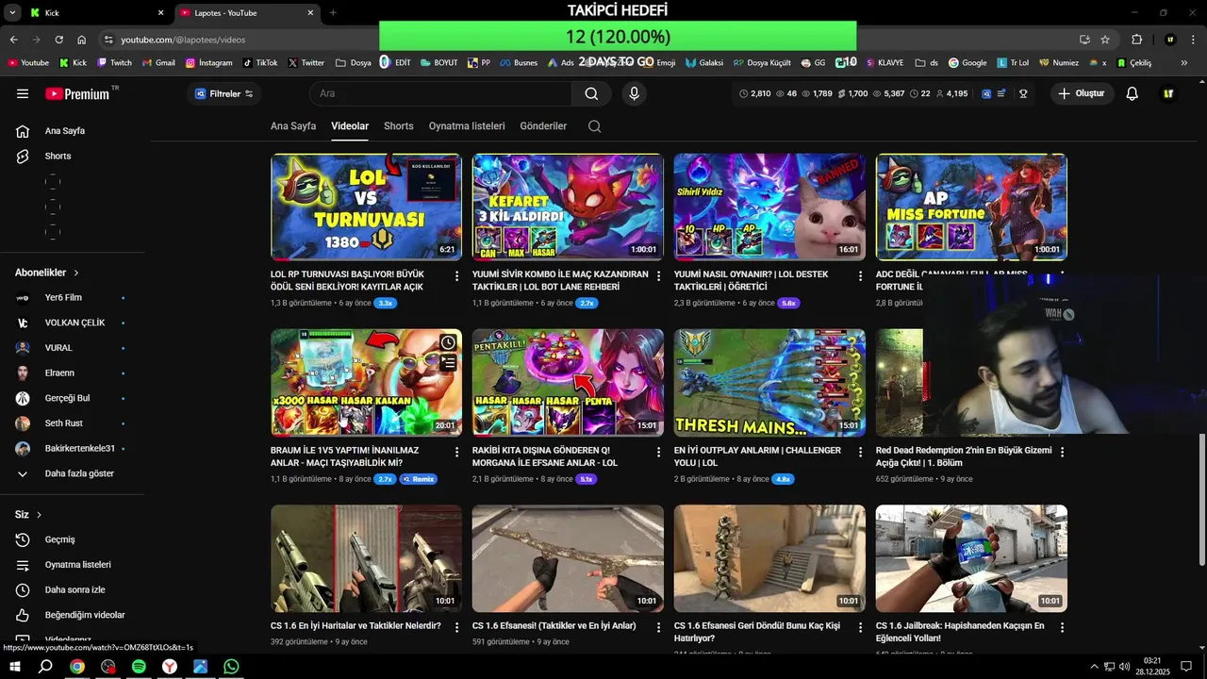
Task: Open options menu for BRAUM İLE 1V5 video
Action: point(457,453)
